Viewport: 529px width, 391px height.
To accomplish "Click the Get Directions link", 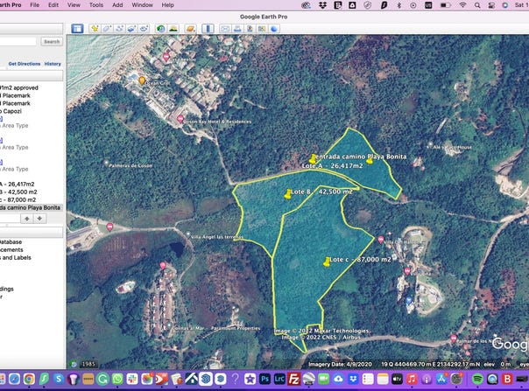I will [25, 64].
